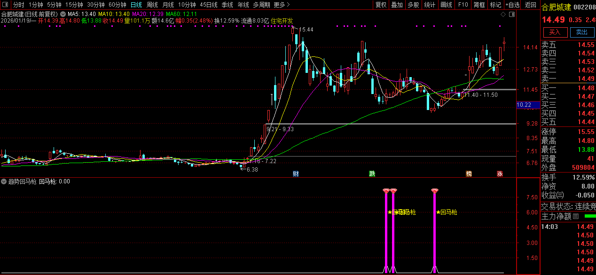Open the 更多 periods dropdown
This screenshot has height=275, width=596.
point(281,5)
